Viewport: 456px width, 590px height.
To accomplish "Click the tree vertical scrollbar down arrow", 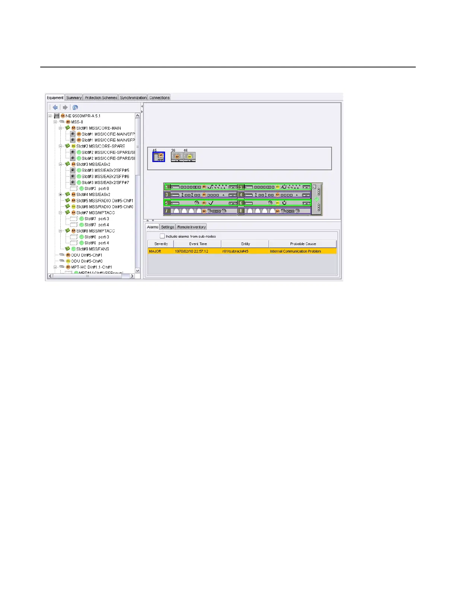I will point(137,271).
